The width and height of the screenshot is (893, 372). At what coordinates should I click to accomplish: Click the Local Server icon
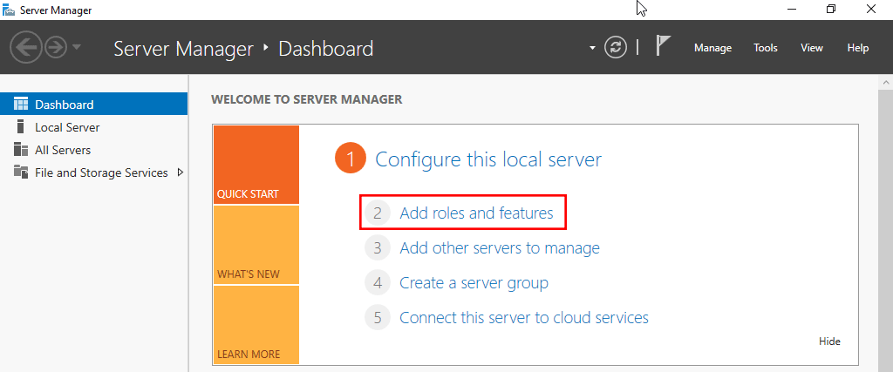tap(21, 127)
